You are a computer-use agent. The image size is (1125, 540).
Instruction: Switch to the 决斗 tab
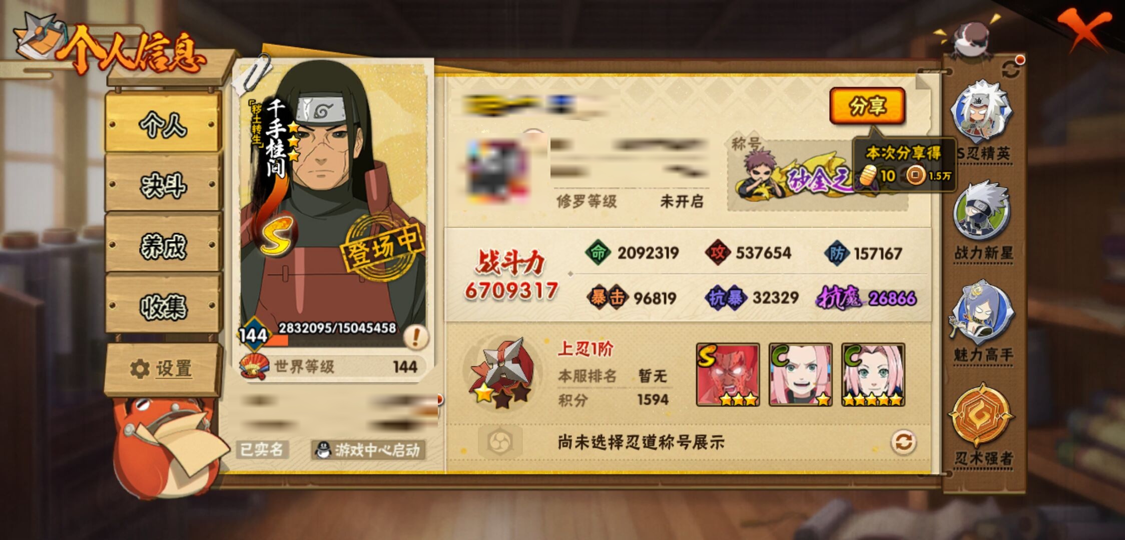pyautogui.click(x=163, y=184)
